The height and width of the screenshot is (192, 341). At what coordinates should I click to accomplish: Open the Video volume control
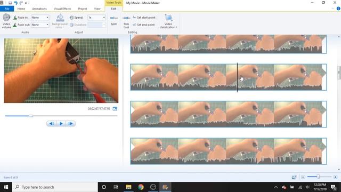point(6,21)
